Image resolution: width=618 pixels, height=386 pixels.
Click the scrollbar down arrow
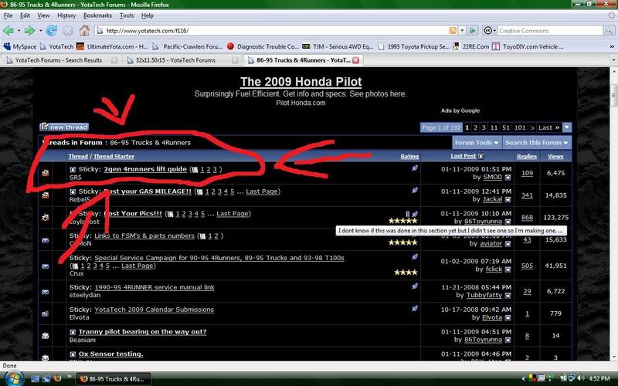point(613,357)
